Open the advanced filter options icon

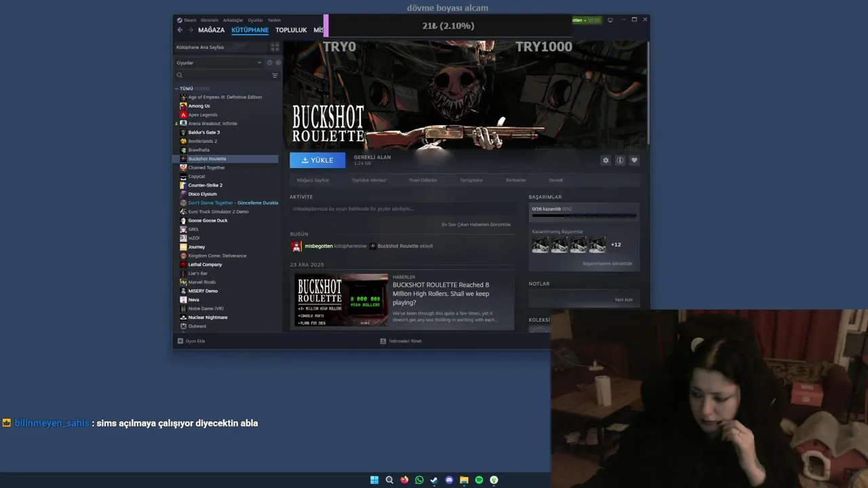point(275,75)
